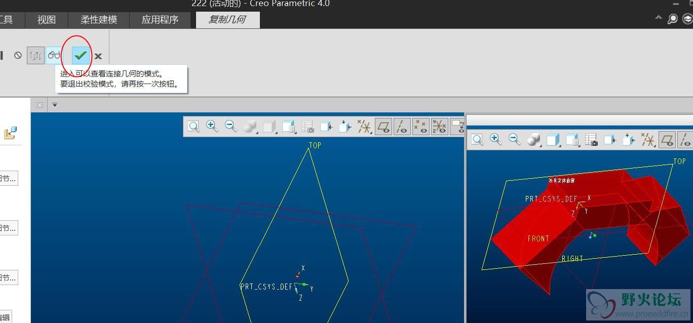The height and width of the screenshot is (323, 693).
Task: Toggle axis display in right window toolbar
Action: click(x=685, y=140)
